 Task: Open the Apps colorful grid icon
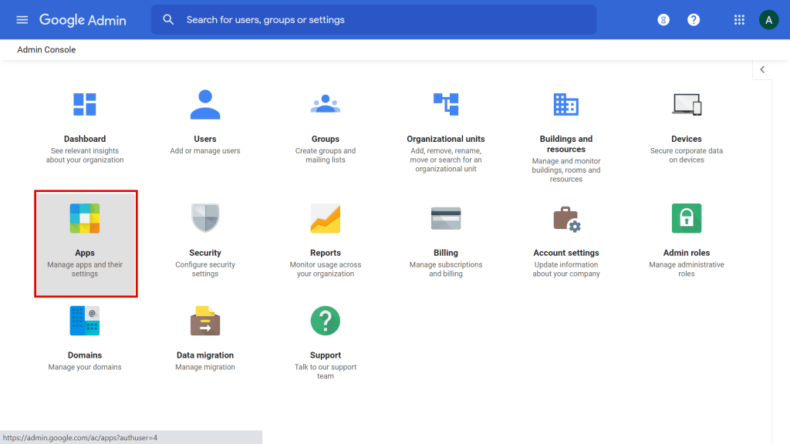pyautogui.click(x=85, y=218)
